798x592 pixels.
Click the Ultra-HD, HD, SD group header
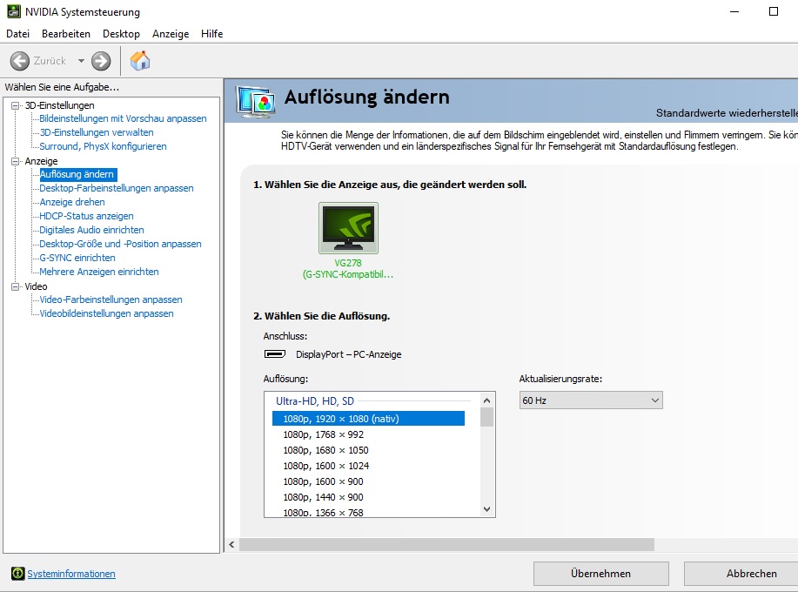coord(315,401)
